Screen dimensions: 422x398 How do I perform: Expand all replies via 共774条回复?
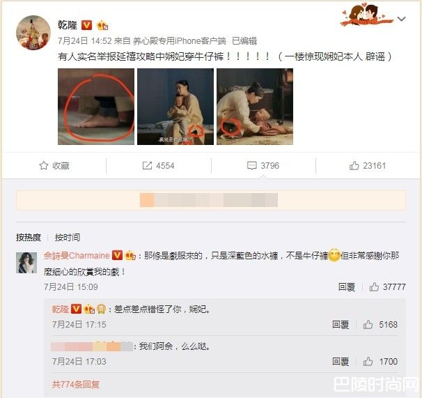tap(76, 384)
